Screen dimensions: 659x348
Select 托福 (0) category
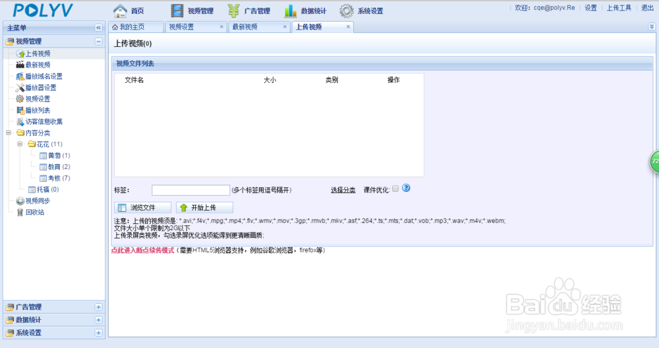(x=43, y=190)
